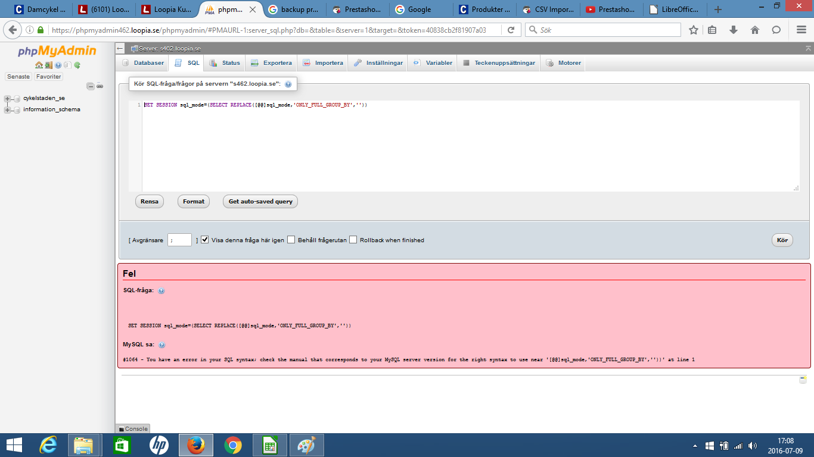Click the help icon beside query title
The image size is (814, 457).
288,84
